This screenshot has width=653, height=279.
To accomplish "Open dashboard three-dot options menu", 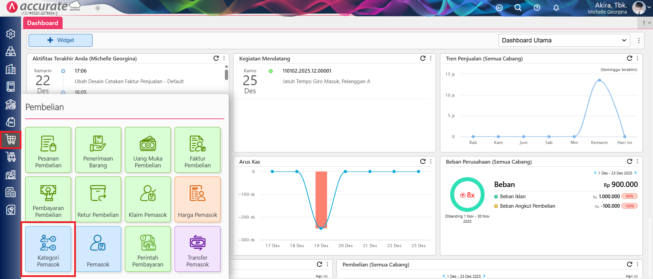I will [639, 40].
